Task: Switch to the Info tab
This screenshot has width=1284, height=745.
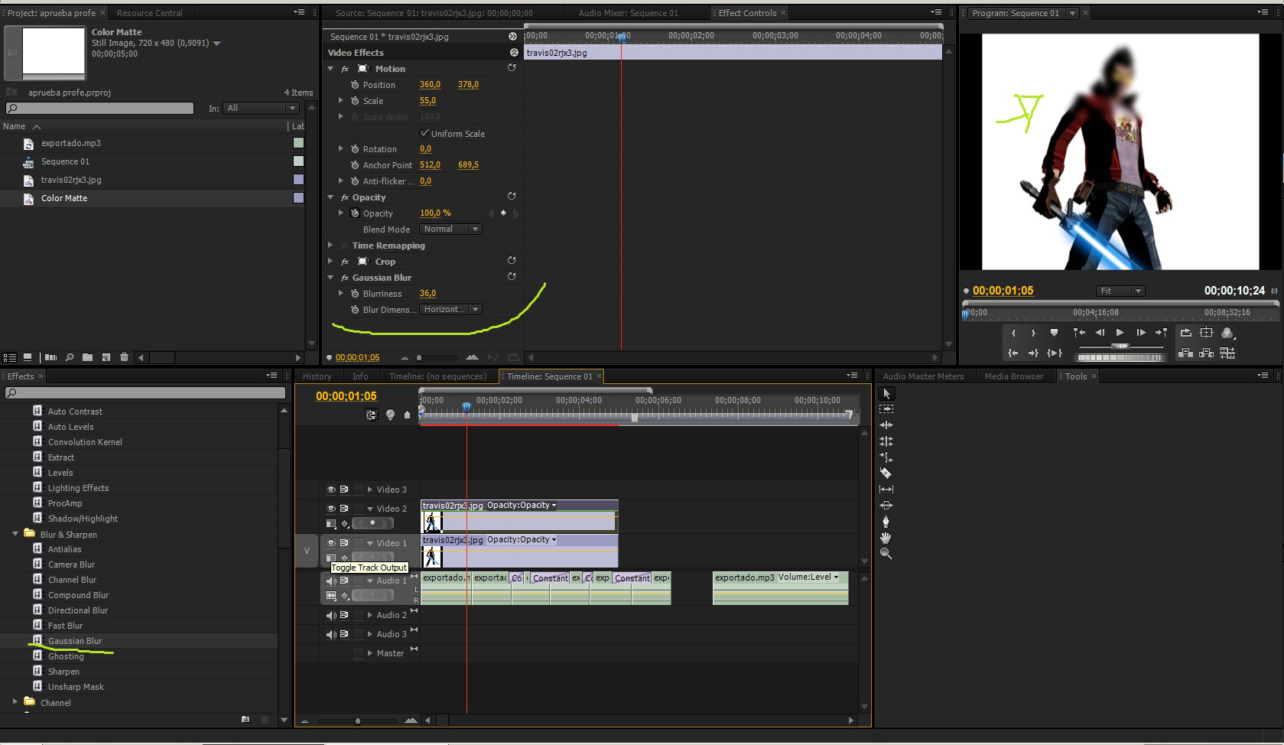Action: [x=360, y=376]
